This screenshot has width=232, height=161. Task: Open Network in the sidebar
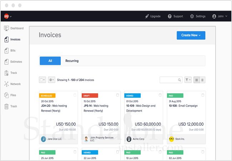pos(16,84)
